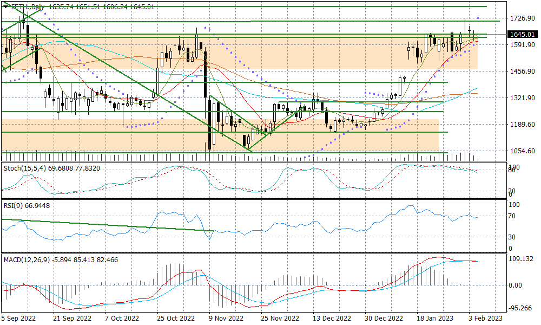
Task: Click the 1726.90 price axis label
Action: pos(522,18)
